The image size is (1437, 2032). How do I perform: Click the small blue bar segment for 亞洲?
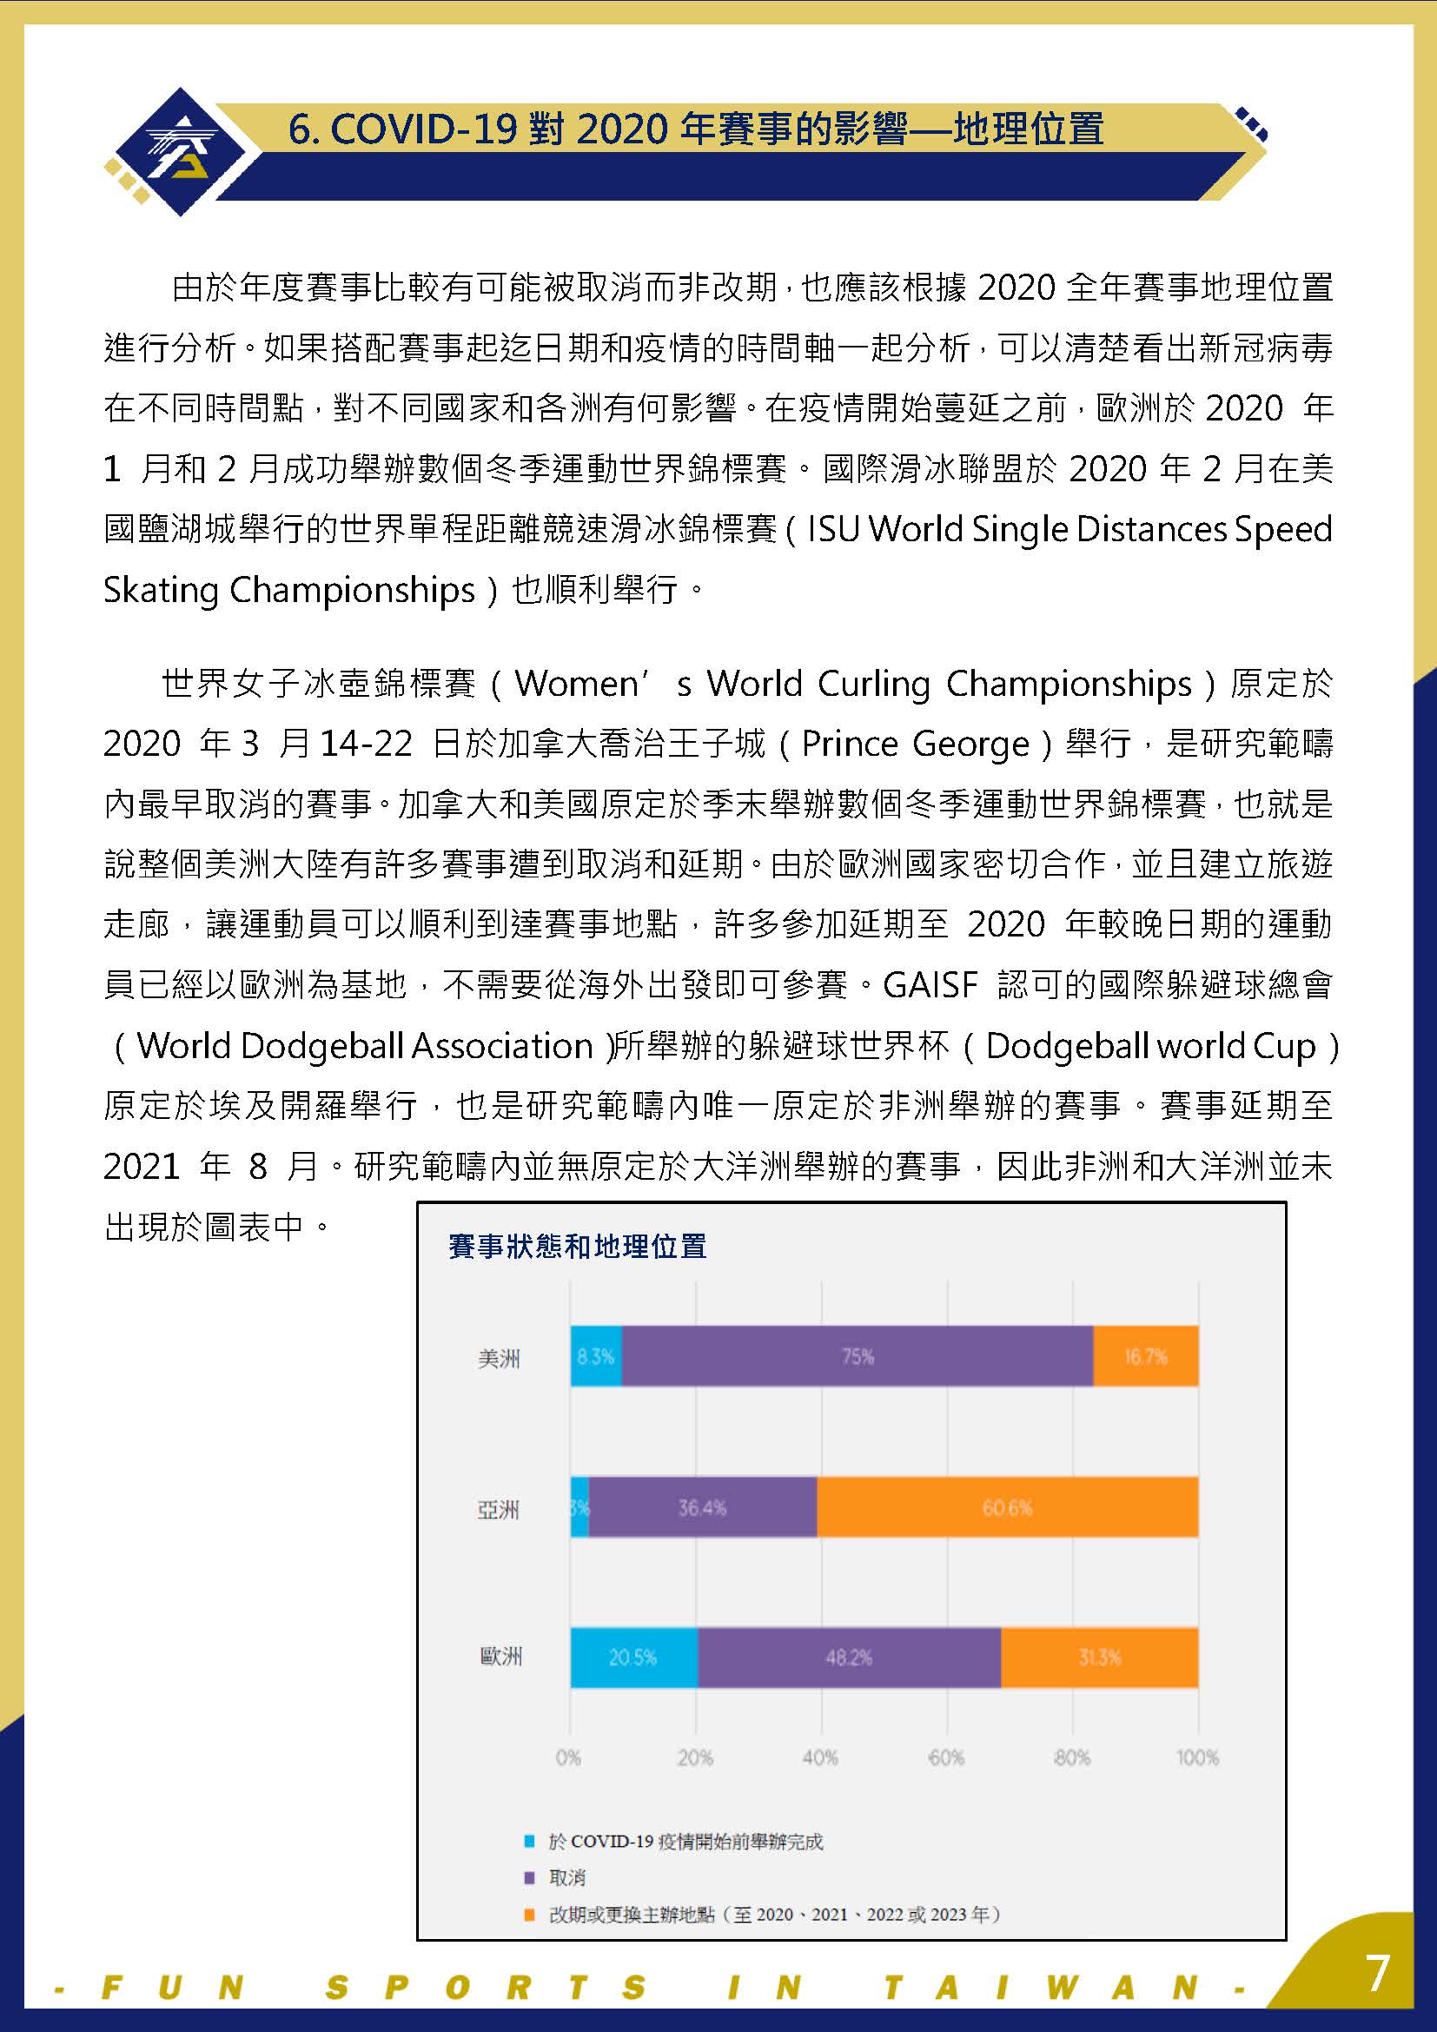click(579, 1507)
